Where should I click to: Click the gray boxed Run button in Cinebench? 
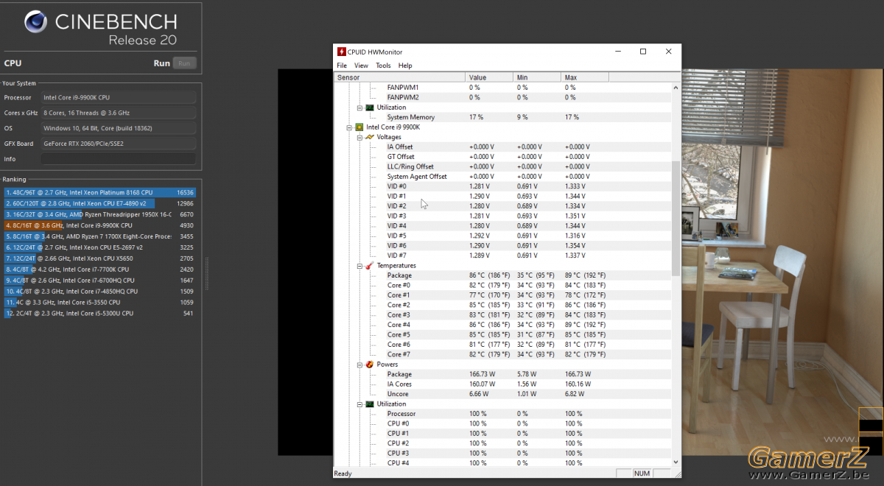[184, 63]
